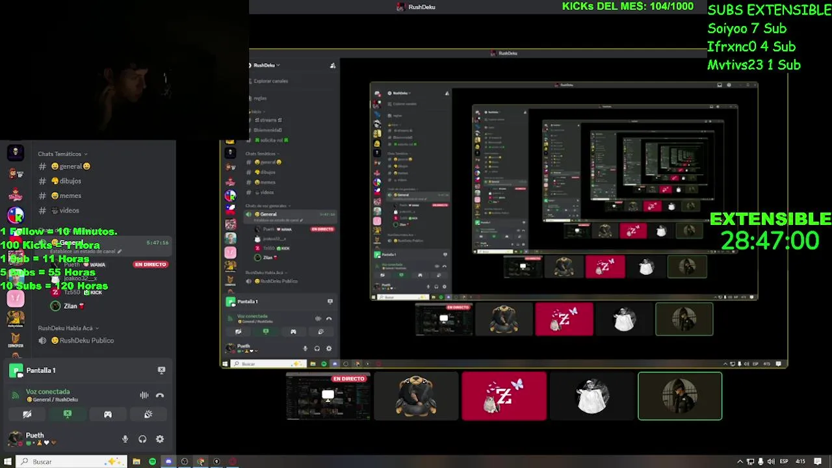
Task: Stop screen sharing with the green monitor button
Action: click(68, 414)
